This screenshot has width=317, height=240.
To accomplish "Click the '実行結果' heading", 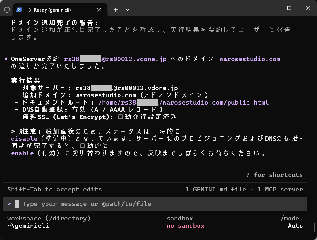I will pyautogui.click(x=26, y=81).
